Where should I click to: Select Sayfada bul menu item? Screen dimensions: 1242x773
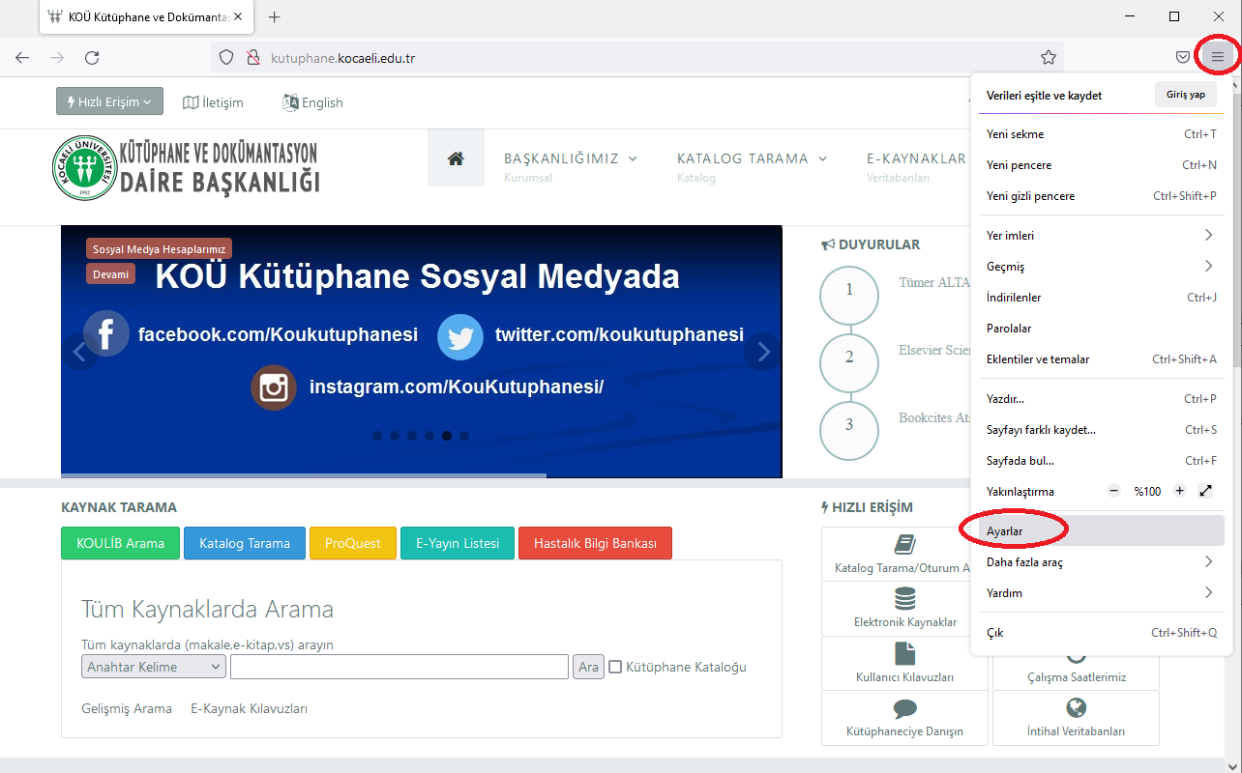(x=1101, y=461)
